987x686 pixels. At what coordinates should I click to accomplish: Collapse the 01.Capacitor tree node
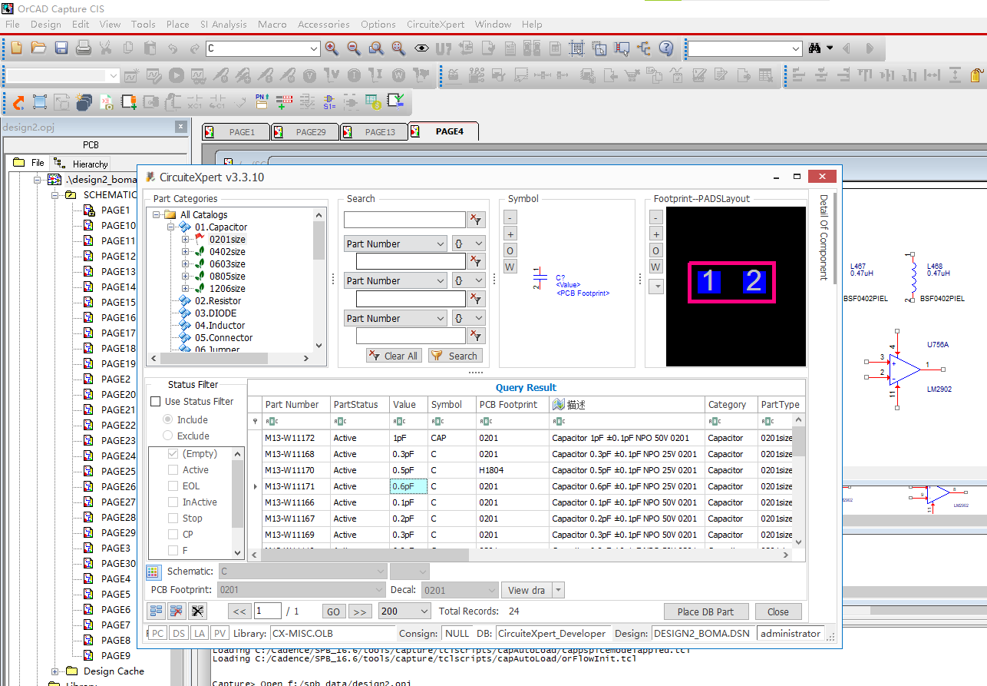coord(172,227)
